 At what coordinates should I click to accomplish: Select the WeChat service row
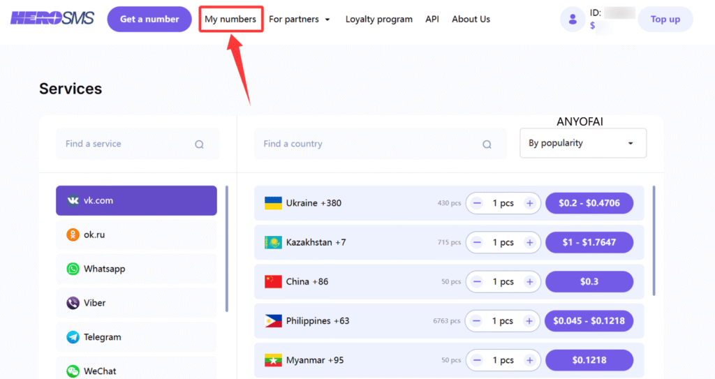[136, 369]
